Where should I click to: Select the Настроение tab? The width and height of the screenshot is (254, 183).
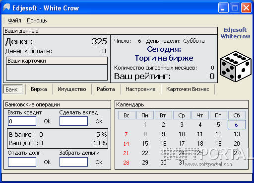[140, 89]
